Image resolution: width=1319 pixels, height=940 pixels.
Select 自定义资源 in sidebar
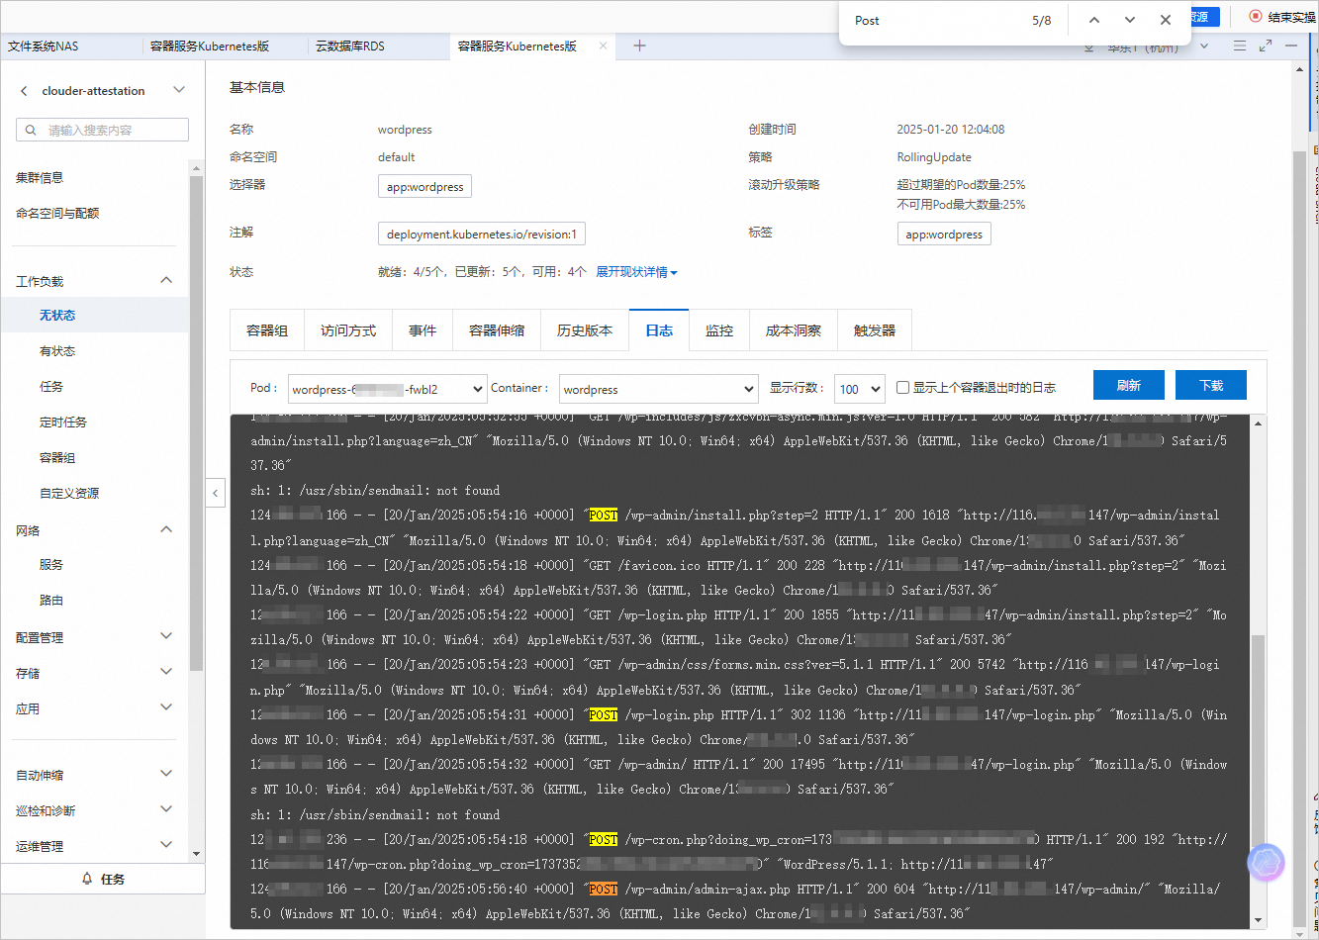69,494
